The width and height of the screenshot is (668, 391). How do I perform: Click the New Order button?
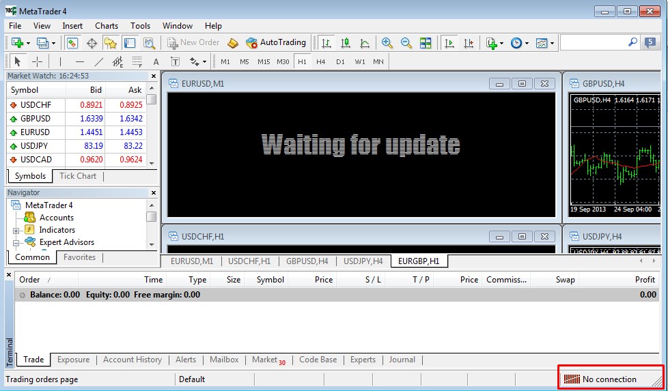point(193,42)
